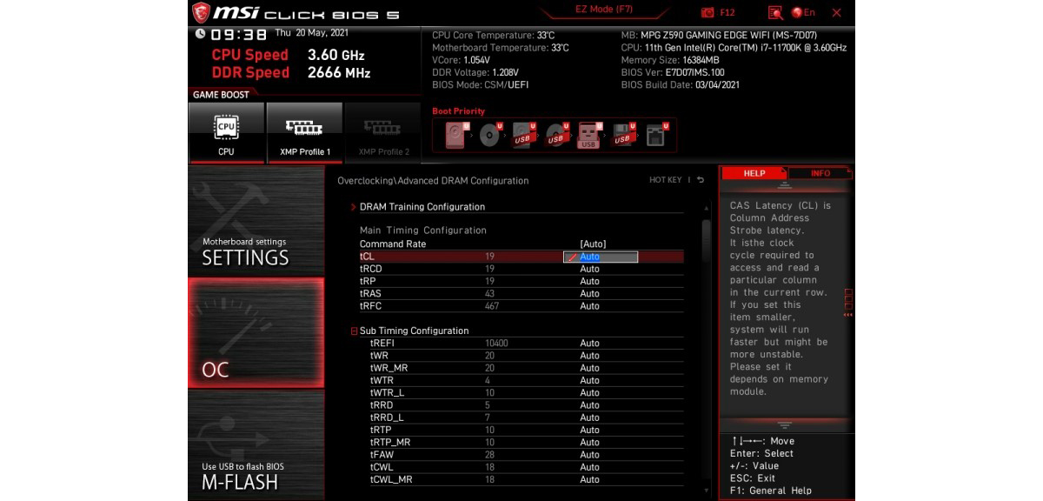The image size is (1043, 501).
Task: Click the Main Timing Configuration heading
Action: click(x=423, y=230)
